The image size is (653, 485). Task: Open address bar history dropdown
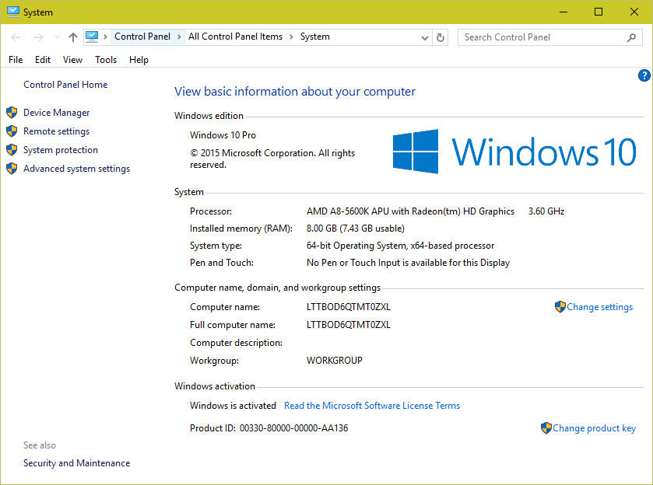(x=424, y=38)
